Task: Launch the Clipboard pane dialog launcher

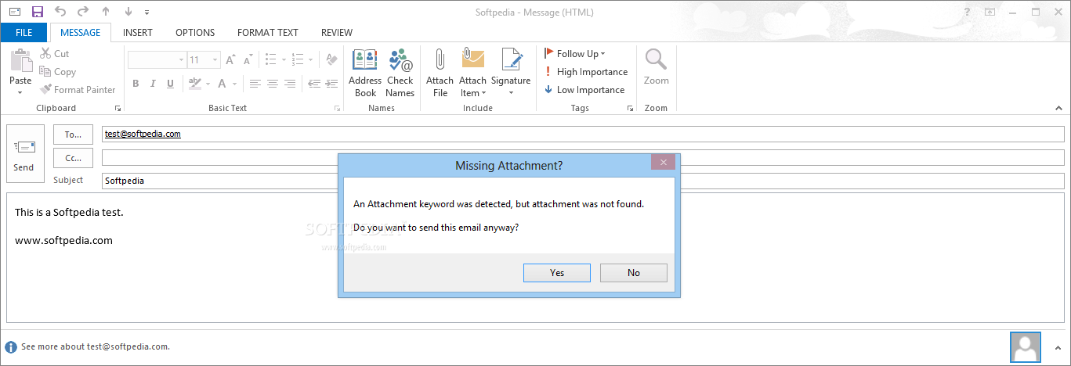Action: (118, 108)
